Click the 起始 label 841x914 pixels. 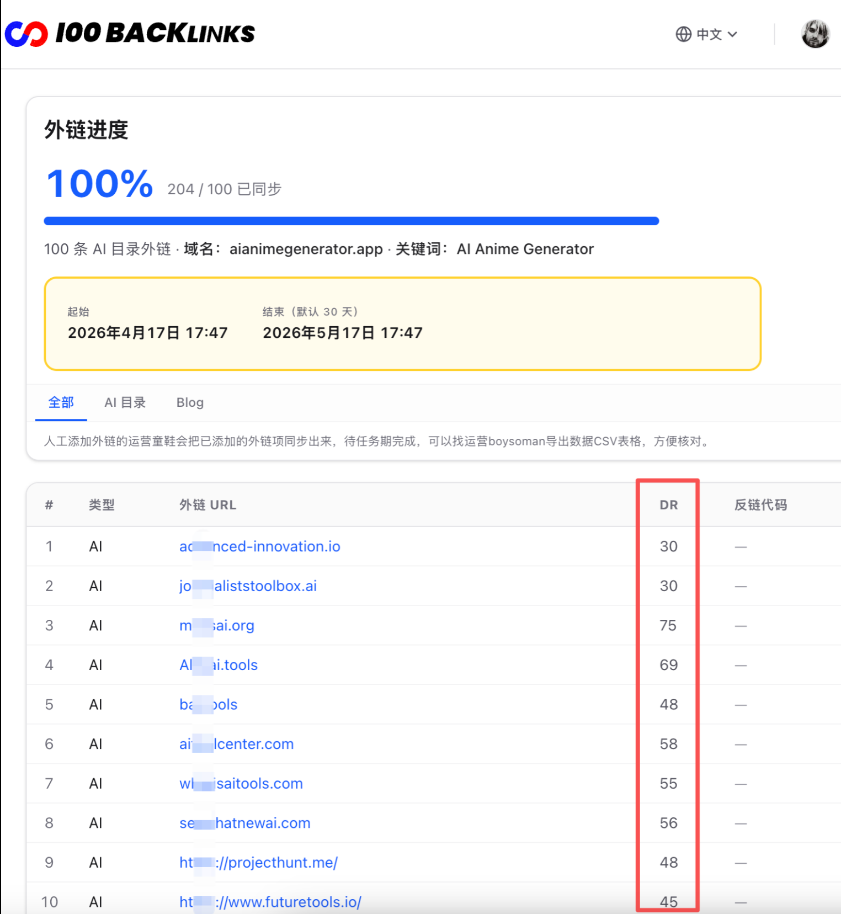(x=78, y=312)
